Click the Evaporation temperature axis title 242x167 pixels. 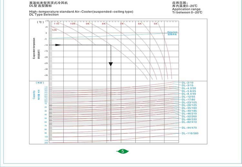point(34,48)
